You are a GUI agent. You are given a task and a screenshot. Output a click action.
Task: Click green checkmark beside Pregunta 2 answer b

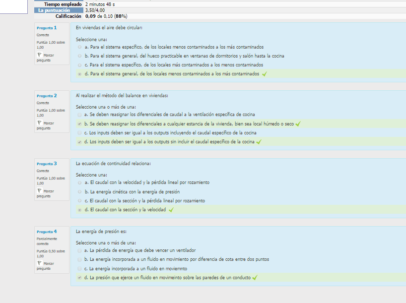click(x=298, y=123)
